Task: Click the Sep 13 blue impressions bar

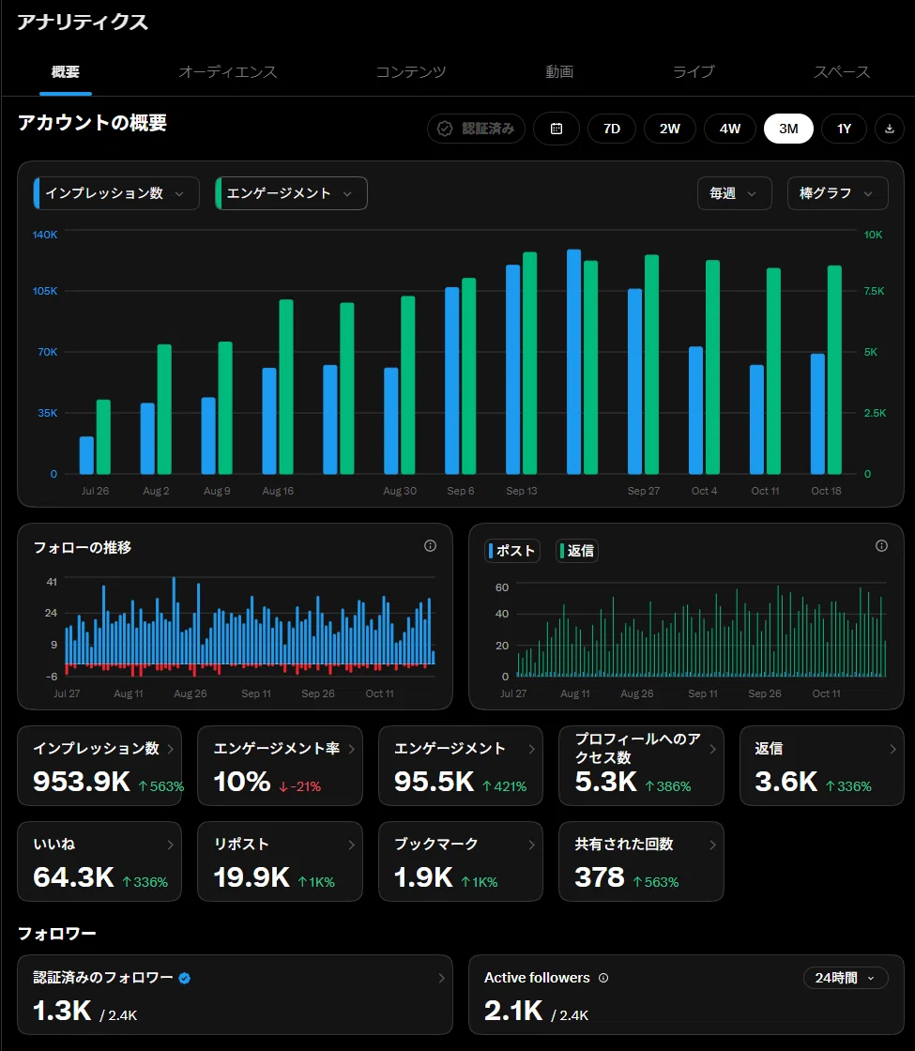Action: [x=512, y=370]
